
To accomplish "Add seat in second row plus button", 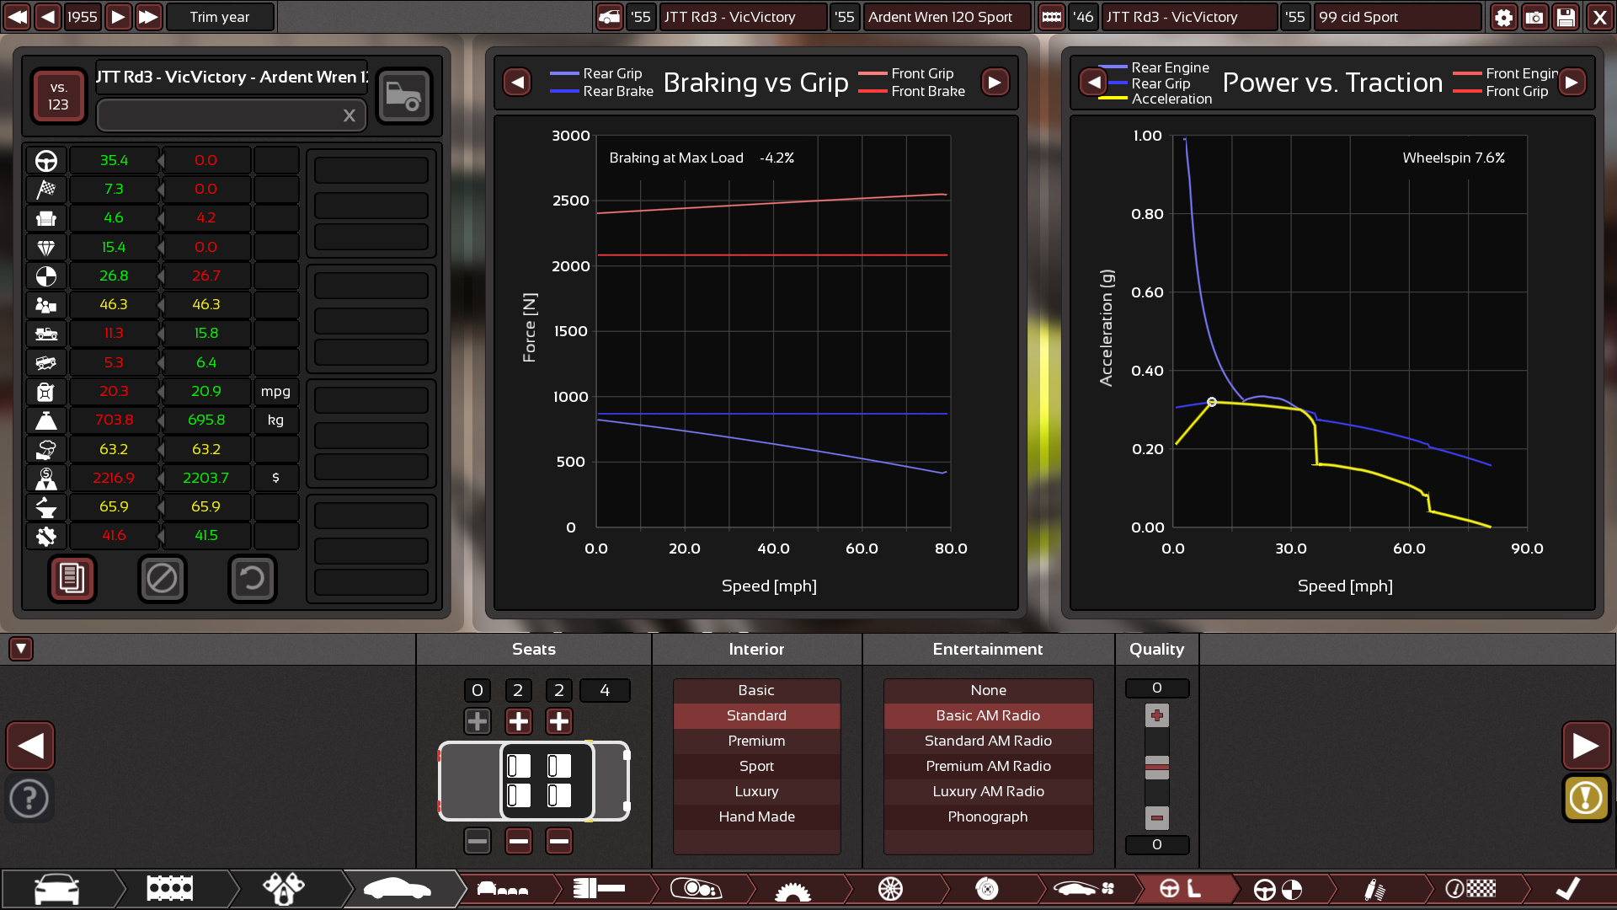I will click(x=519, y=721).
